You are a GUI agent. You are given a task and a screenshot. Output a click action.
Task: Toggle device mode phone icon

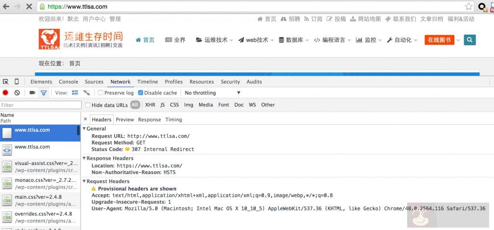(17, 82)
